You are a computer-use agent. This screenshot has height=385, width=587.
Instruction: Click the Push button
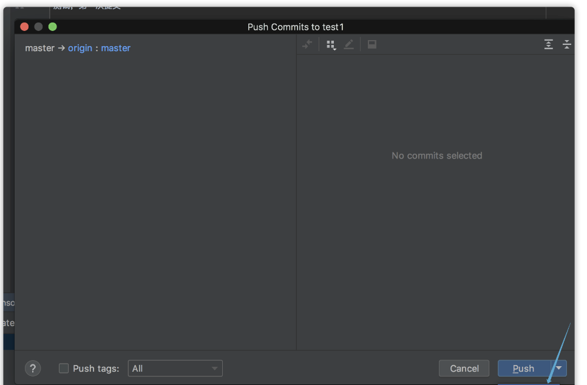point(523,368)
